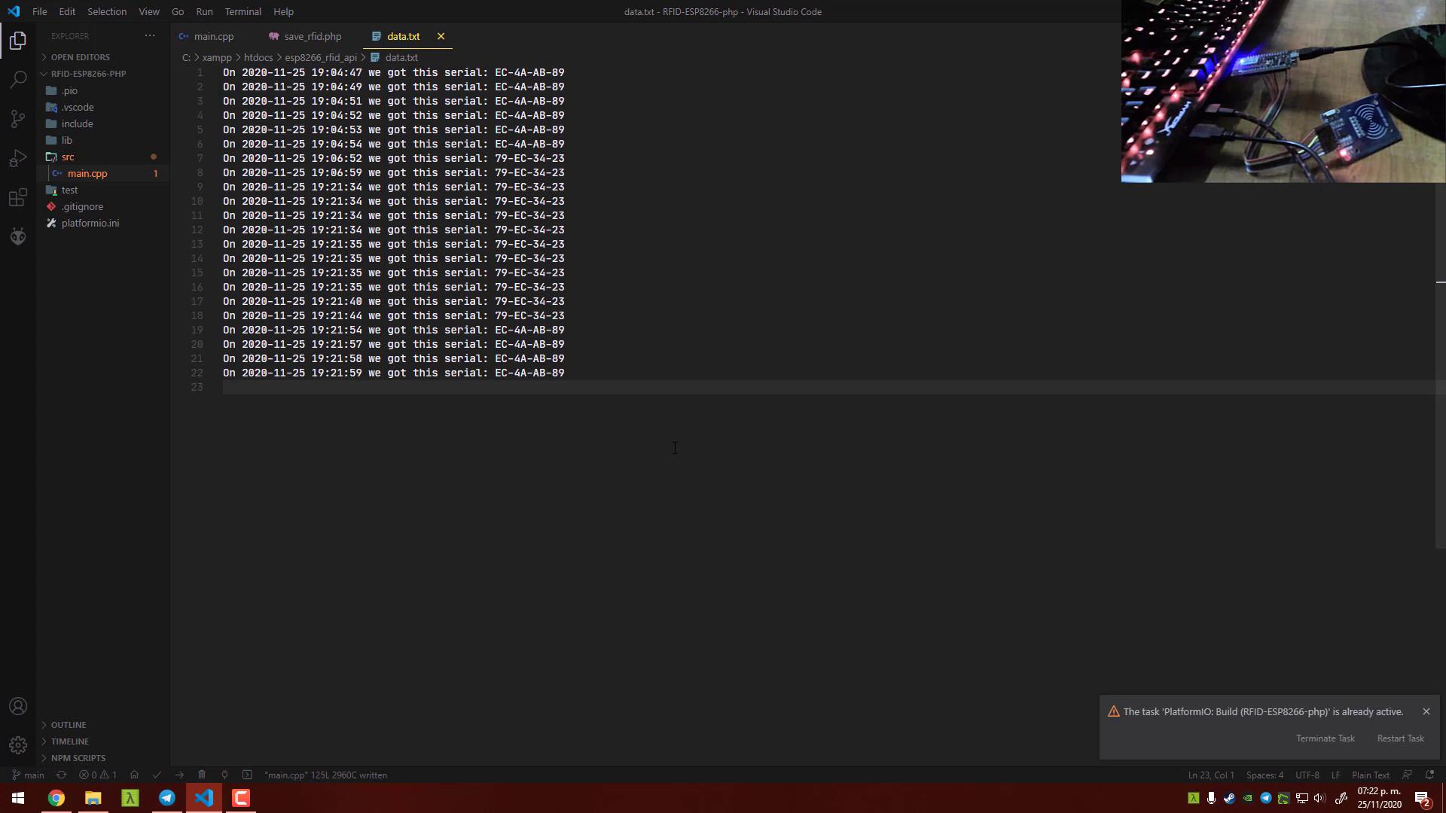1446x813 pixels.
Task: Click the volume icon in system tray
Action: pos(1319,799)
